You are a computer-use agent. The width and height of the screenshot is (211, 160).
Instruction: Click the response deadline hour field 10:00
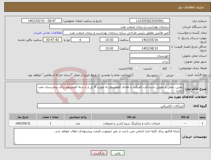(x=109, y=40)
